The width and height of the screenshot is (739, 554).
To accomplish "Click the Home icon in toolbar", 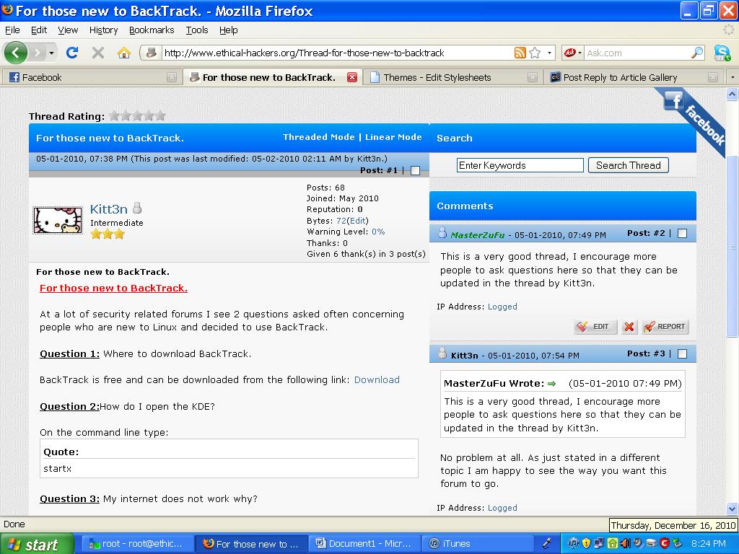I will (123, 53).
